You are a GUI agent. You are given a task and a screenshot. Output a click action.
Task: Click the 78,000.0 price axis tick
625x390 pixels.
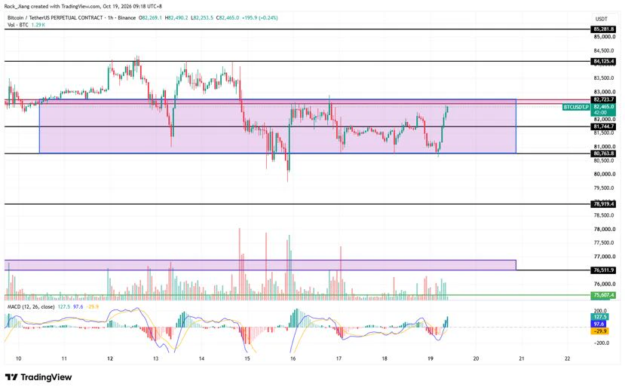click(605, 229)
